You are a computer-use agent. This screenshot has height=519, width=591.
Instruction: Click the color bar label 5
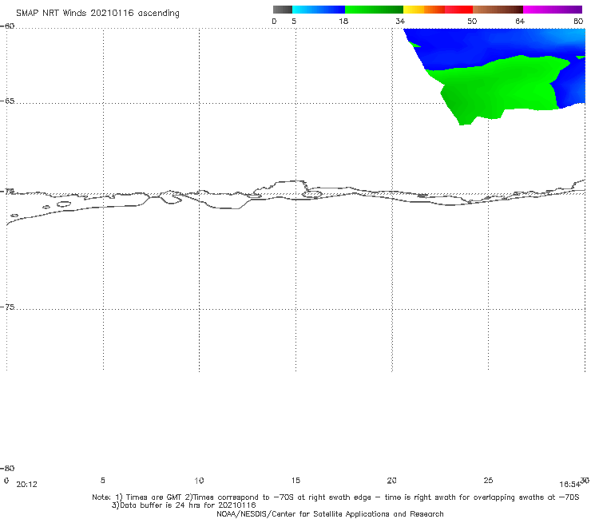[x=294, y=21]
